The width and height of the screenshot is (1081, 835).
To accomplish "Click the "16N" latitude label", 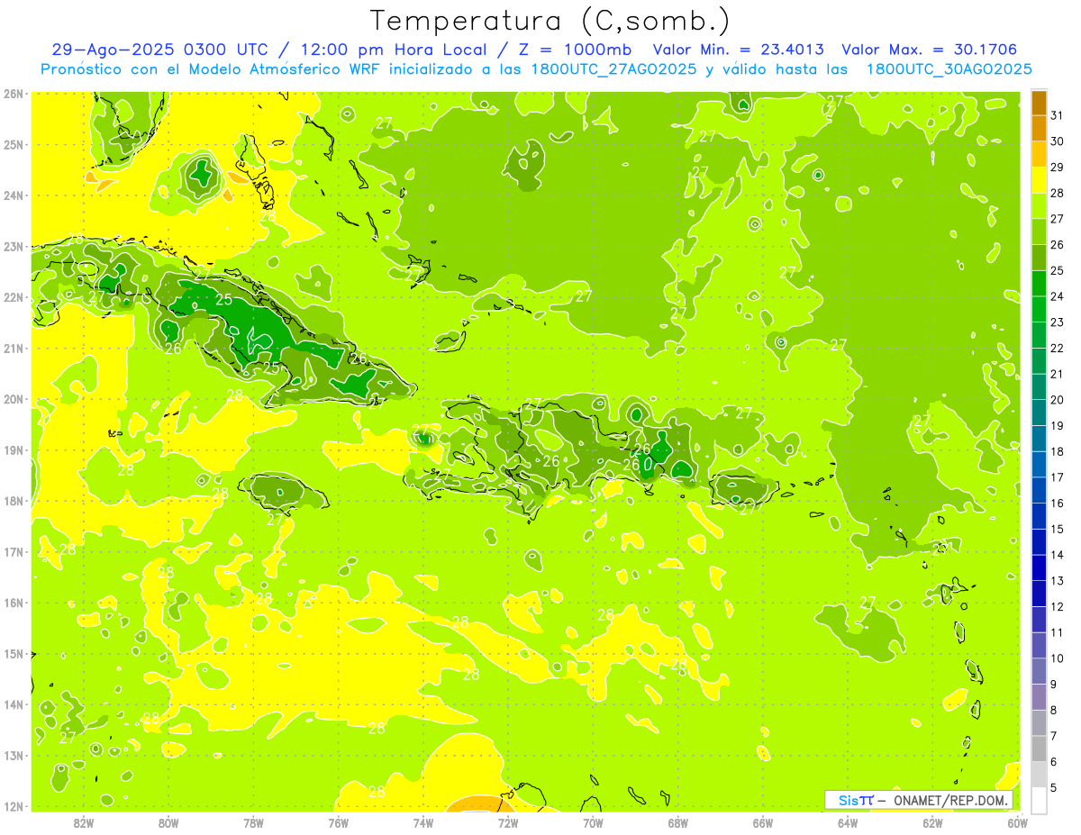I will pyautogui.click(x=13, y=603).
